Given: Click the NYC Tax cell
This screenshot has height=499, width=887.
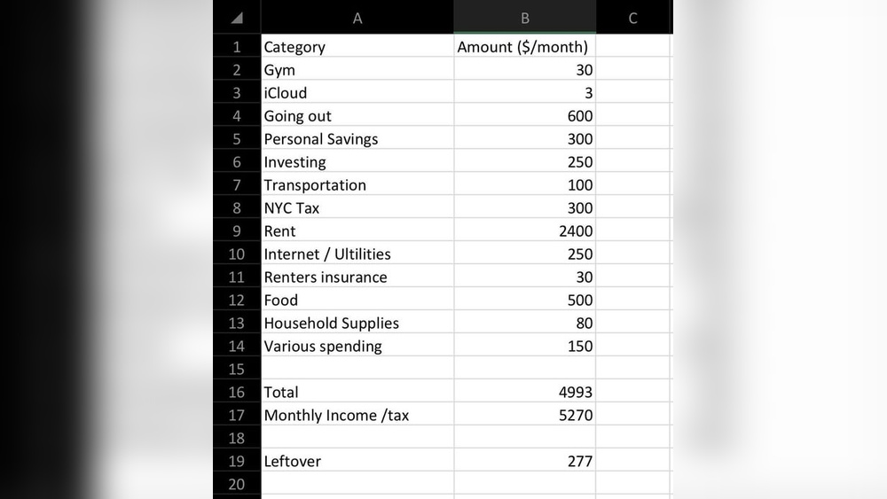Looking at the screenshot, I should (x=357, y=208).
